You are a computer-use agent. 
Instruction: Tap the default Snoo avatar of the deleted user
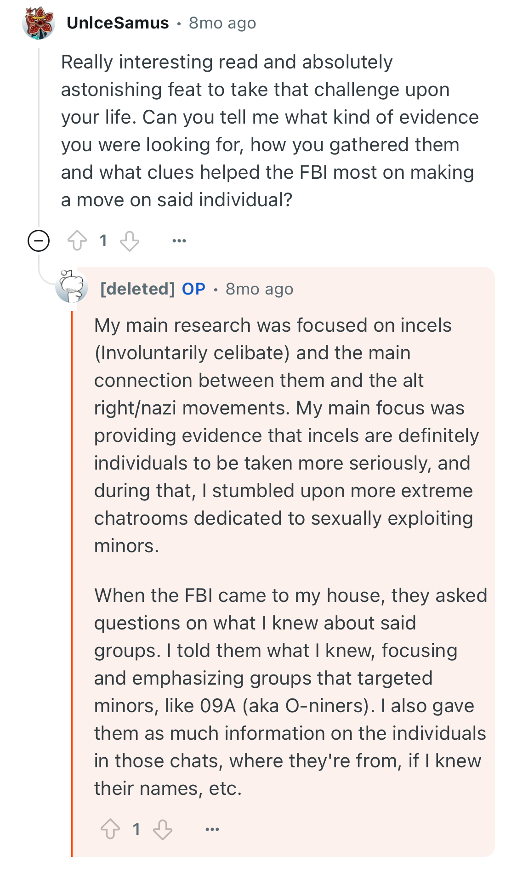(x=72, y=286)
